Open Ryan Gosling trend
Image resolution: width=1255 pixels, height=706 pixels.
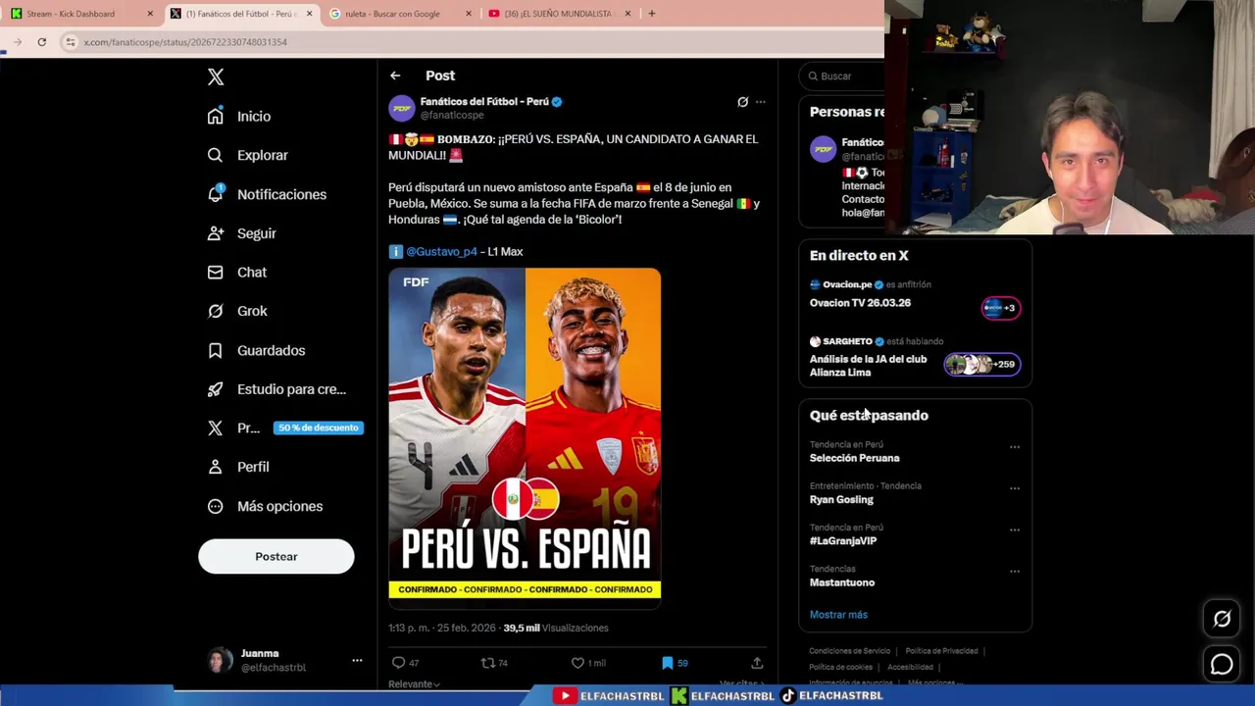pos(841,500)
